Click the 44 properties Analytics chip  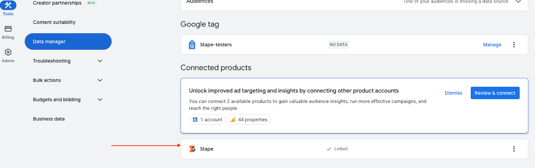pyautogui.click(x=249, y=120)
